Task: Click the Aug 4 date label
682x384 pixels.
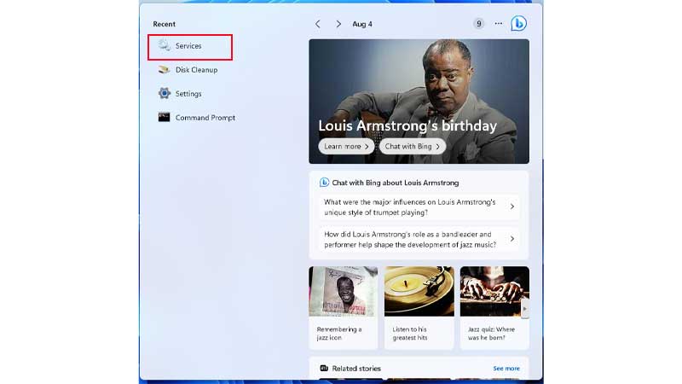Action: tap(362, 24)
